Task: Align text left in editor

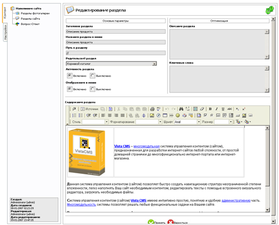Action: 103,116
